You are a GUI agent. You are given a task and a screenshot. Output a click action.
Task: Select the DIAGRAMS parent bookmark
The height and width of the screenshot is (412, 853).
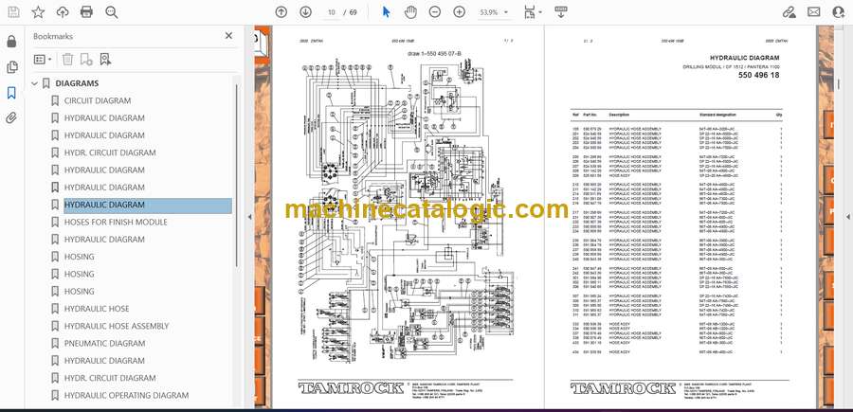pyautogui.click(x=78, y=83)
